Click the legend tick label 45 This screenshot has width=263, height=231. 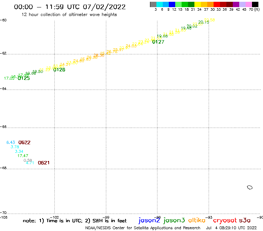pyautogui.click(x=244, y=9)
